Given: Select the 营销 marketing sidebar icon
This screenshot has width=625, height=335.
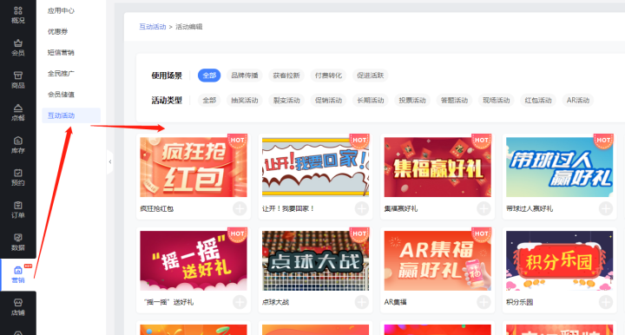Looking at the screenshot, I should (x=18, y=275).
